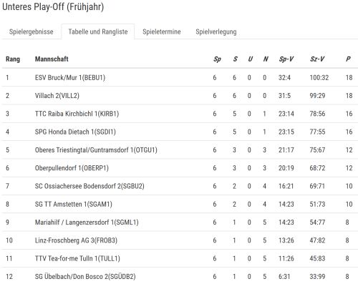Click the Rang column header
This screenshot has height=284, width=358.
(13, 59)
